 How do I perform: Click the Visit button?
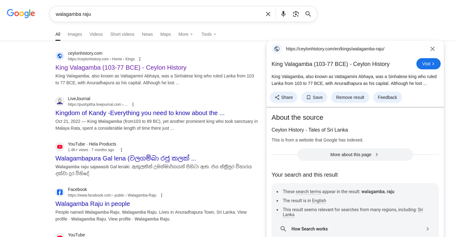coord(429,64)
